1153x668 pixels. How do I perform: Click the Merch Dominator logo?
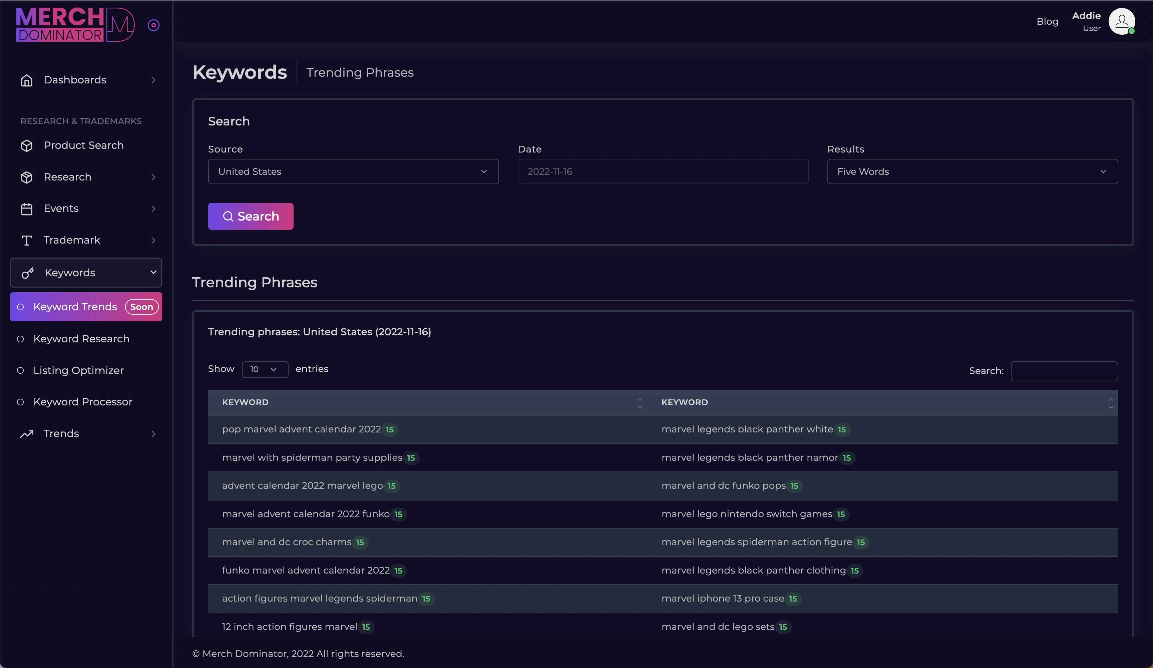[75, 25]
